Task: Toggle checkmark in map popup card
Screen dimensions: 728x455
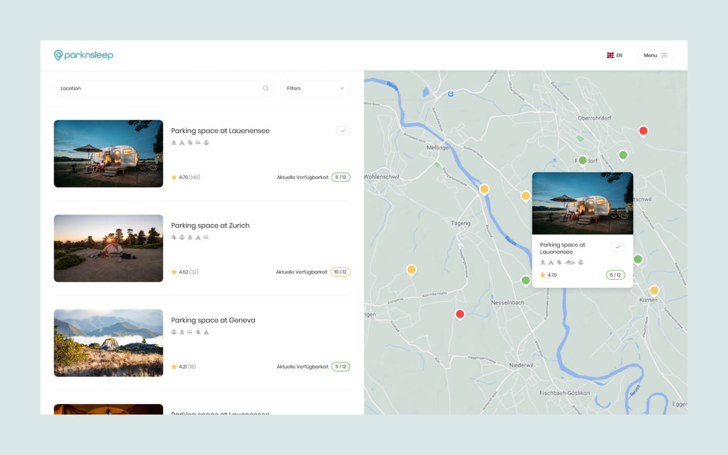Action: 617,247
